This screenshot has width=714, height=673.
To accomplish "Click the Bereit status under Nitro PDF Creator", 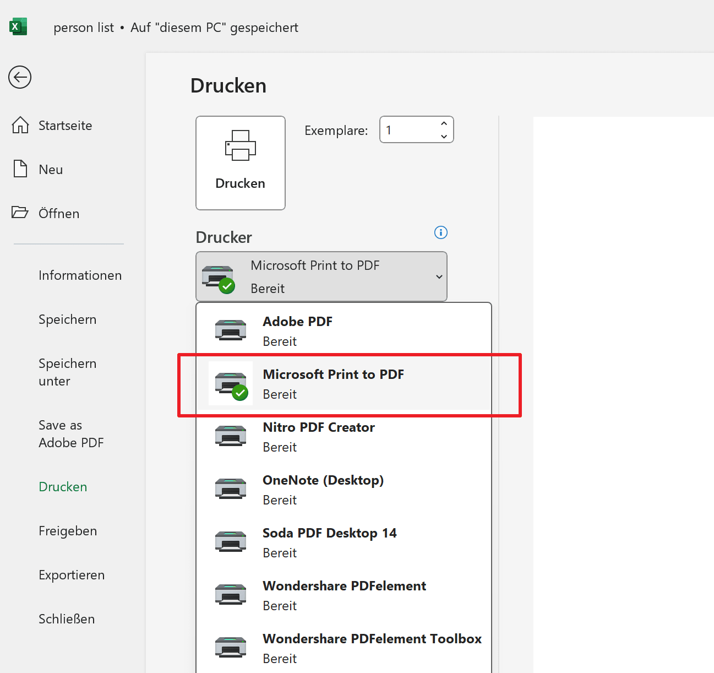I will pos(280,447).
